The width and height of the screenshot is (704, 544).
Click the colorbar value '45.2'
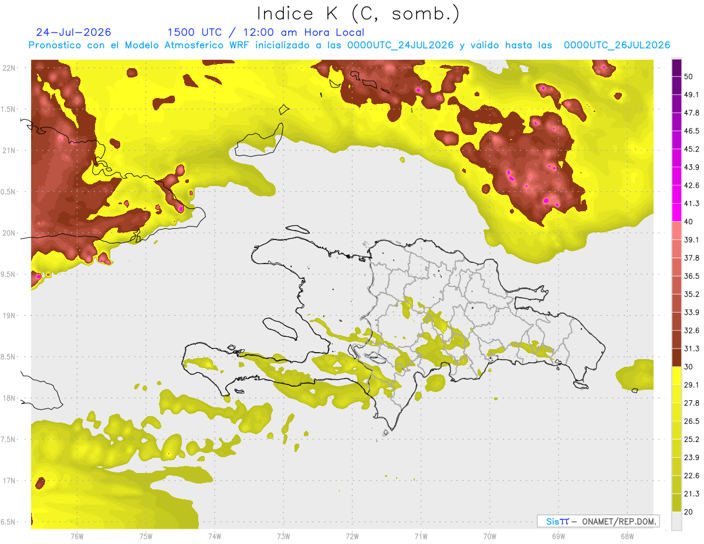pyautogui.click(x=692, y=149)
